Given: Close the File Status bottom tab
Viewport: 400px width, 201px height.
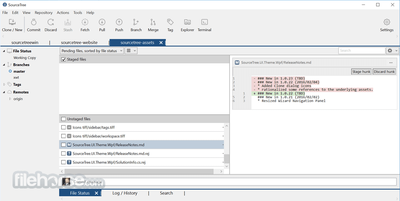Looking at the screenshot, I should (96, 193).
